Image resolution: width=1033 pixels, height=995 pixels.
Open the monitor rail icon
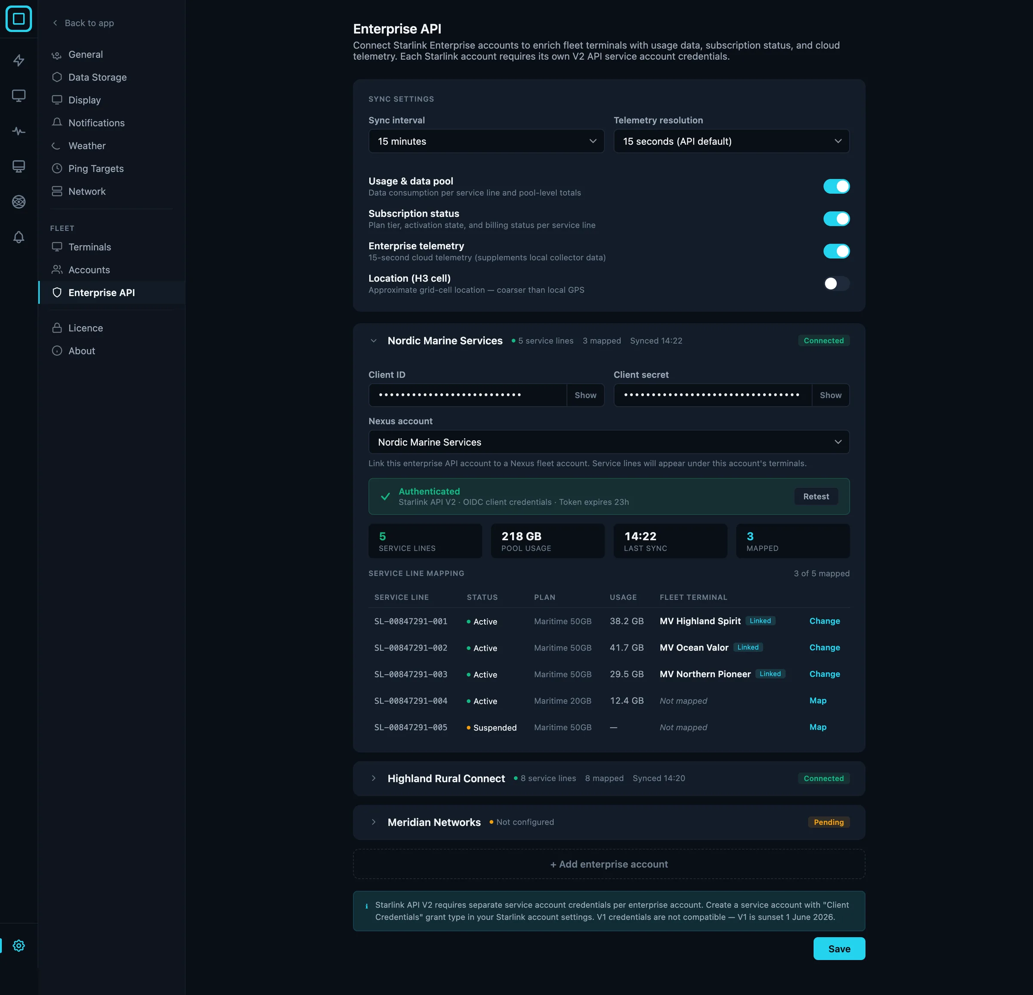tap(19, 96)
